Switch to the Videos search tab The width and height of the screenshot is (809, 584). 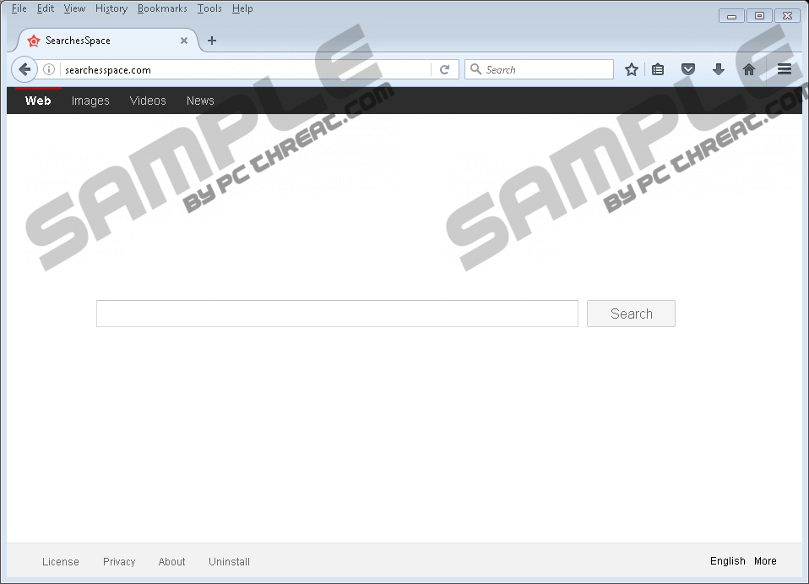(148, 101)
